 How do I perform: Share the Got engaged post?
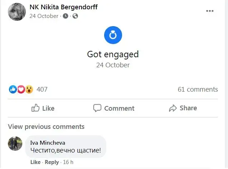183,108
